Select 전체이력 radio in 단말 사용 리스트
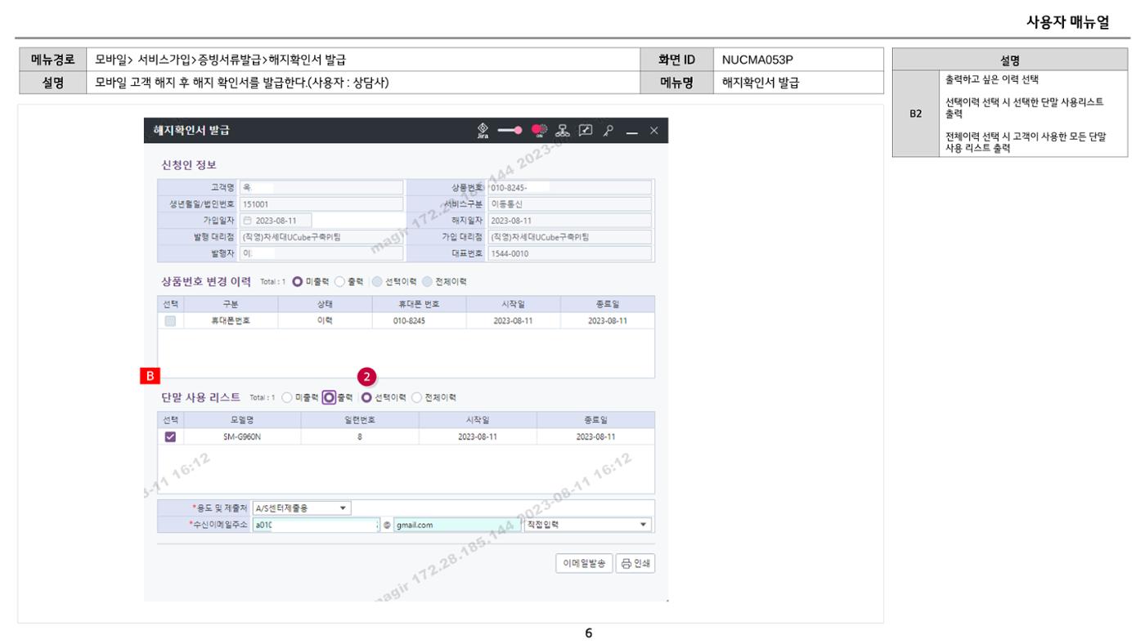This screenshot has height=644, width=1145. click(x=416, y=398)
